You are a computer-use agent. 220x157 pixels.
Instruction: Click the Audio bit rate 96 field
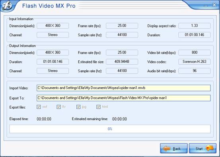pyautogui.click(x=195, y=71)
